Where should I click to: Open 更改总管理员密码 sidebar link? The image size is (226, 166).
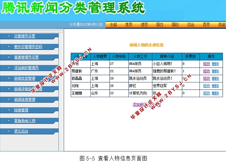coord(28,47)
